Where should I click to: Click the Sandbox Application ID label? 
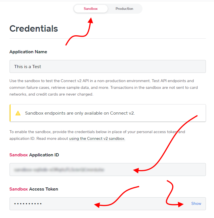(34, 155)
